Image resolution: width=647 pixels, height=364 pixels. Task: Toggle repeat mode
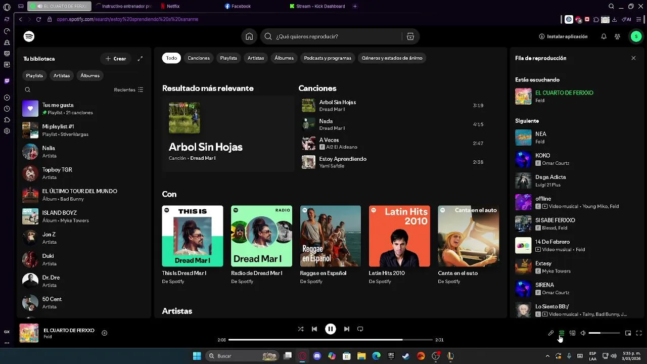[360, 329]
